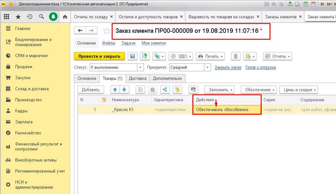Move the row up with the blue arrow
This screenshot has width=336, height=194.
115,89
